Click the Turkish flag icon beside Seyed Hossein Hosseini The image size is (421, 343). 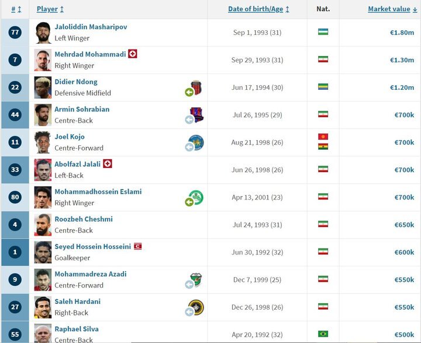[137, 246]
